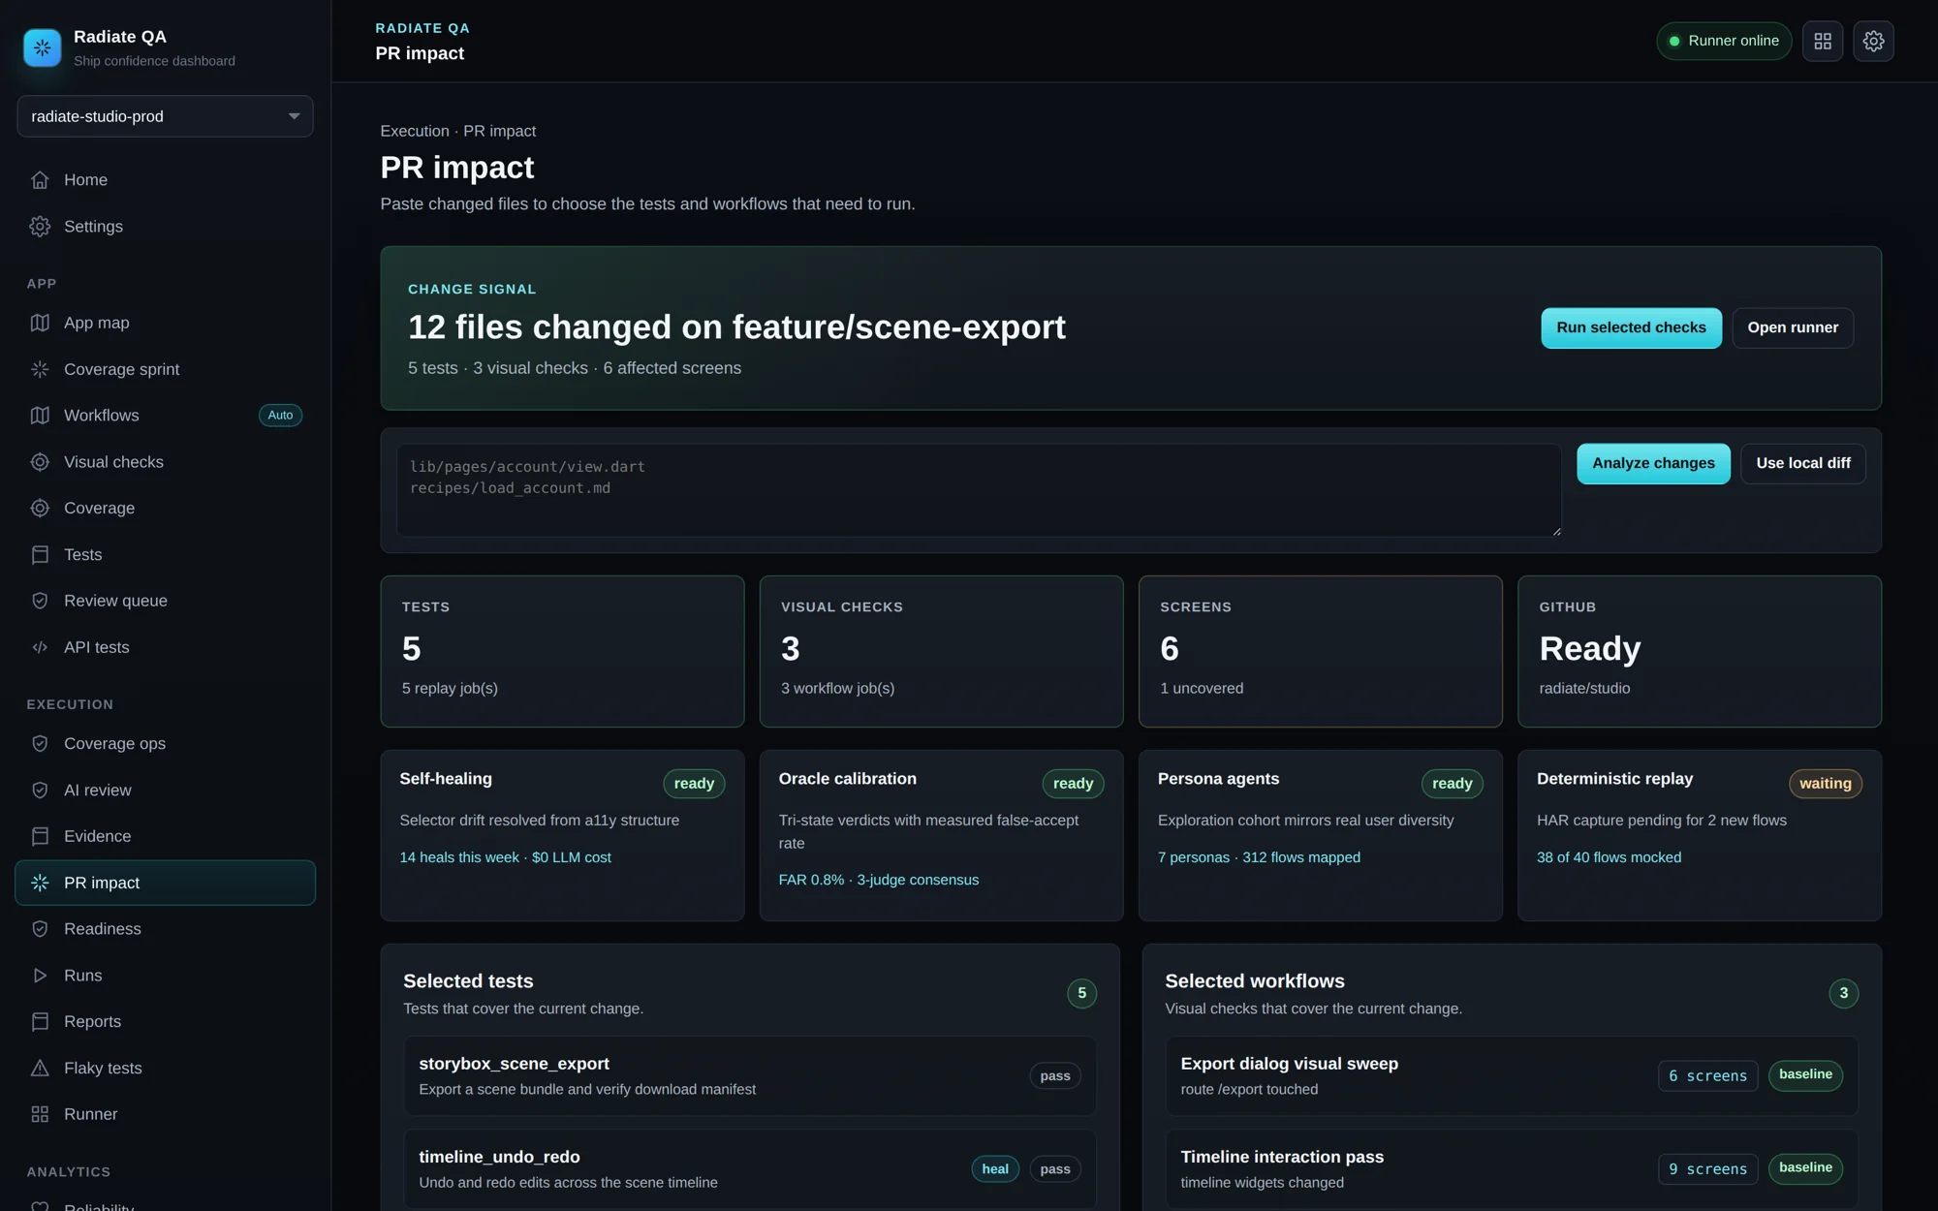Click the PR impact spark icon
The width and height of the screenshot is (1938, 1211).
click(x=40, y=883)
